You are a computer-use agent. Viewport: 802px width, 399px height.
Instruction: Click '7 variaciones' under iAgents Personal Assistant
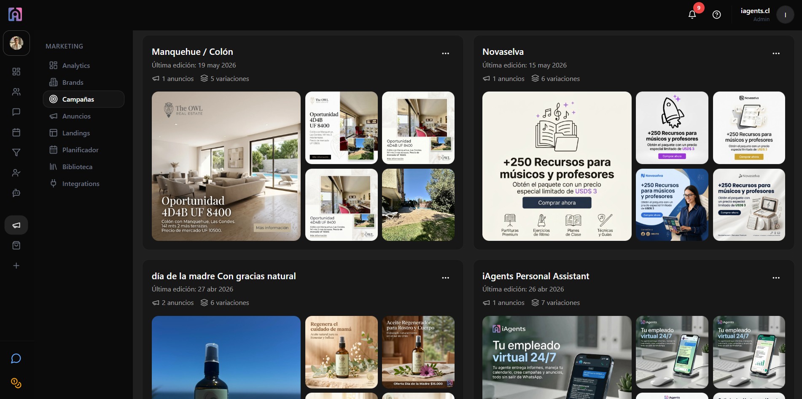[556, 303]
